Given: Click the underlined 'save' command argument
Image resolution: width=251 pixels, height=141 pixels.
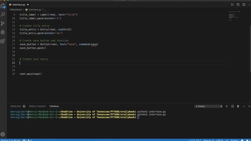Looking at the screenshot, I should coord(94,44).
